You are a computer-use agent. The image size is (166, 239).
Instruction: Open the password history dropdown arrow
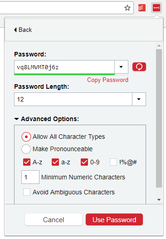[x=121, y=67]
